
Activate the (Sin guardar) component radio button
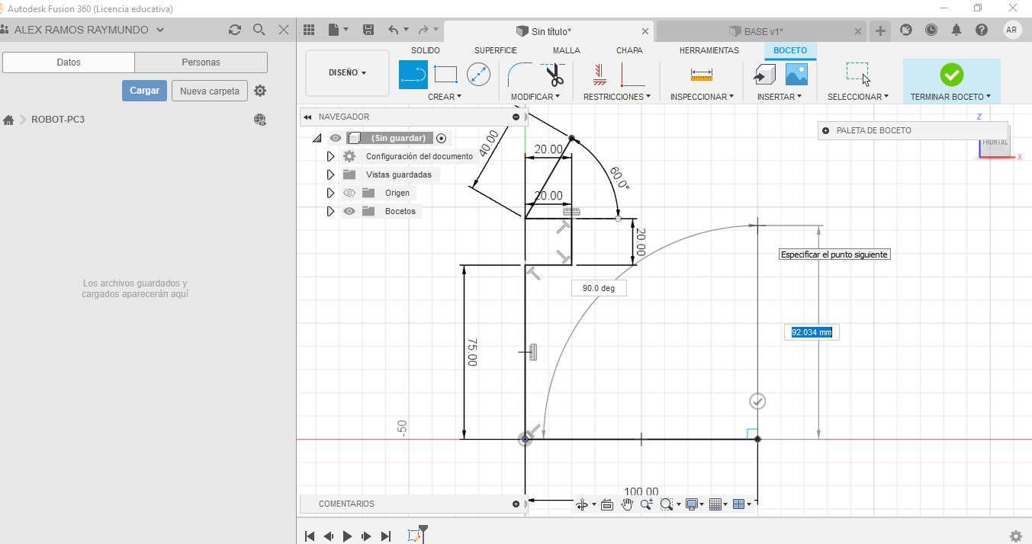(441, 138)
